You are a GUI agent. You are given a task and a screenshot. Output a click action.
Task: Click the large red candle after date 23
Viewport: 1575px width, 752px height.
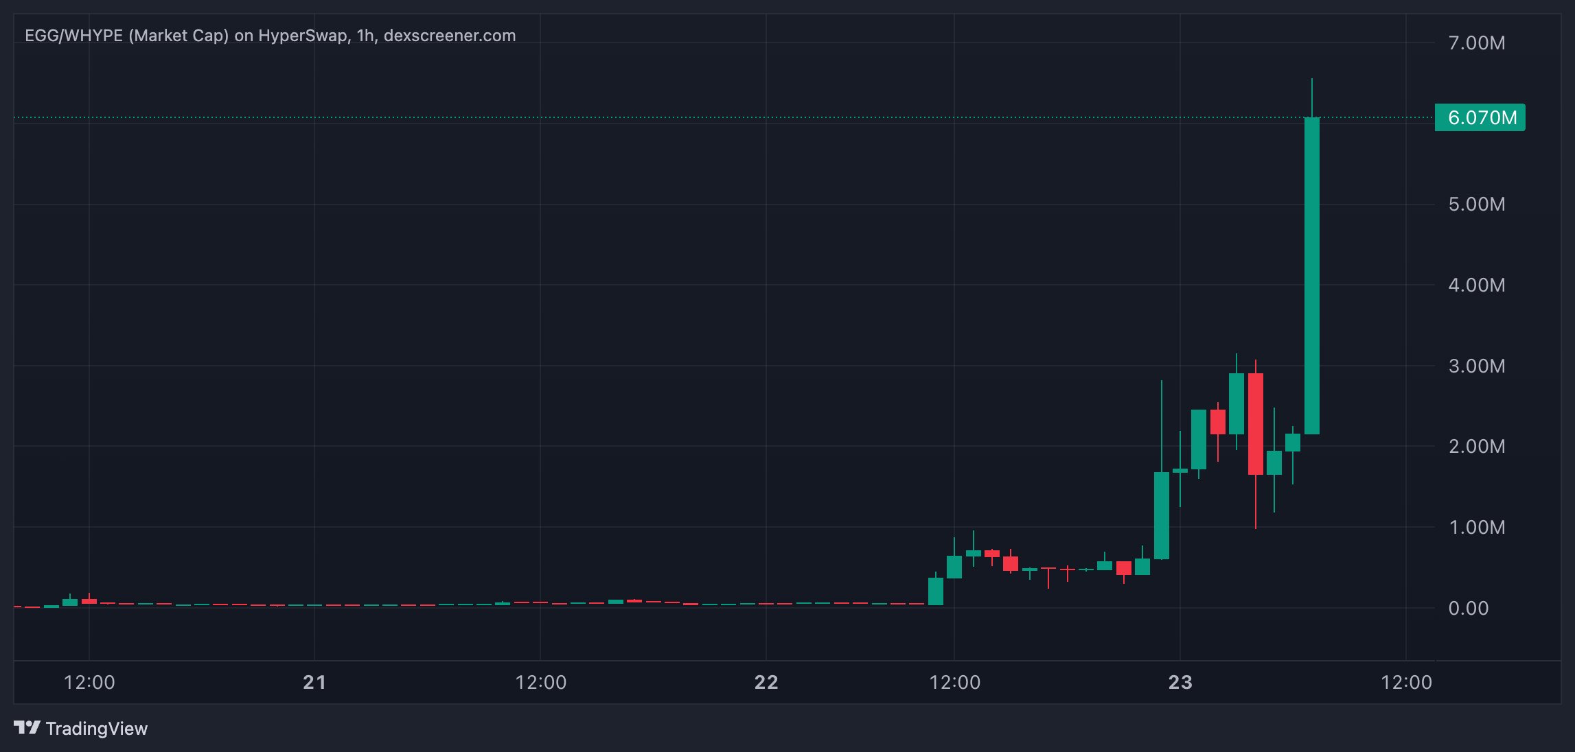click(x=1256, y=424)
